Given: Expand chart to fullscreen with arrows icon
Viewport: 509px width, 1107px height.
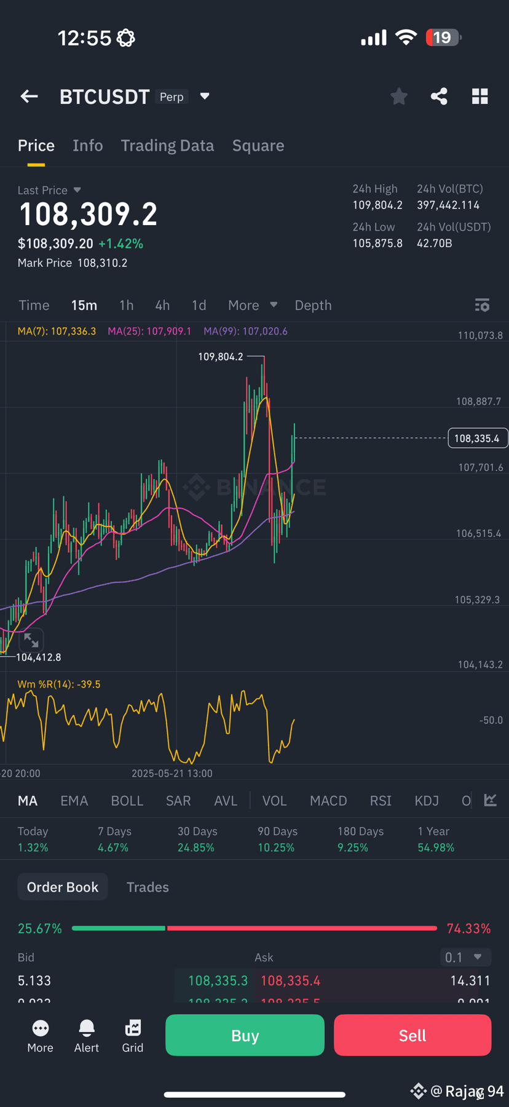Looking at the screenshot, I should coord(31,640).
